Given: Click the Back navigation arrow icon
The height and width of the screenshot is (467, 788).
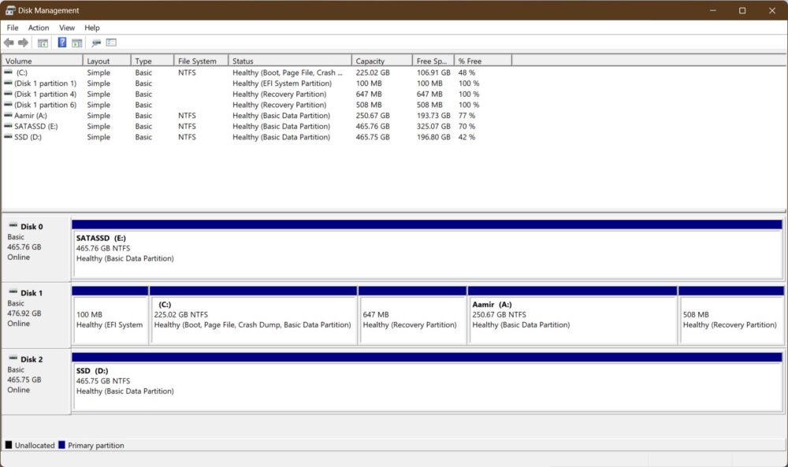Looking at the screenshot, I should (9, 42).
